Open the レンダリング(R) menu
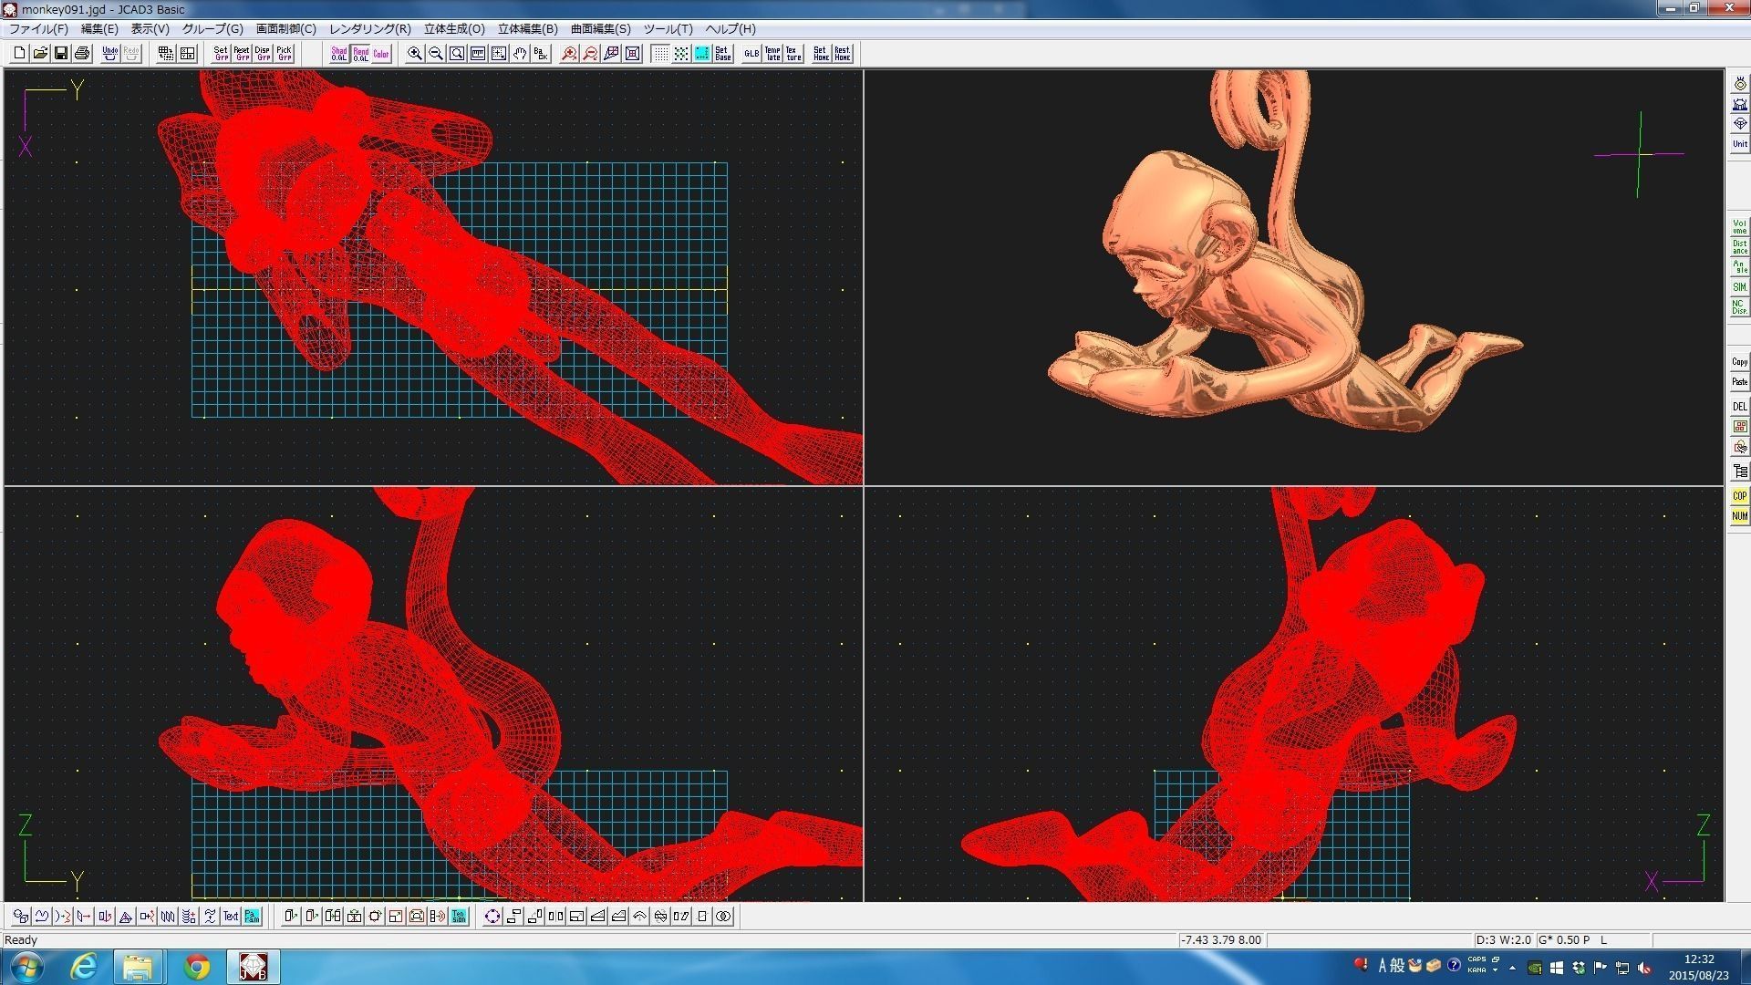1751x985 pixels. coord(369,29)
